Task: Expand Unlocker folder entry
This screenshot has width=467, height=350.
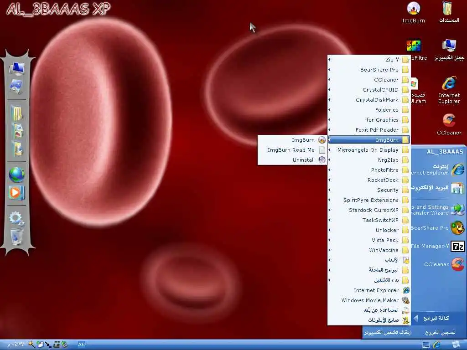Action: (x=369, y=230)
